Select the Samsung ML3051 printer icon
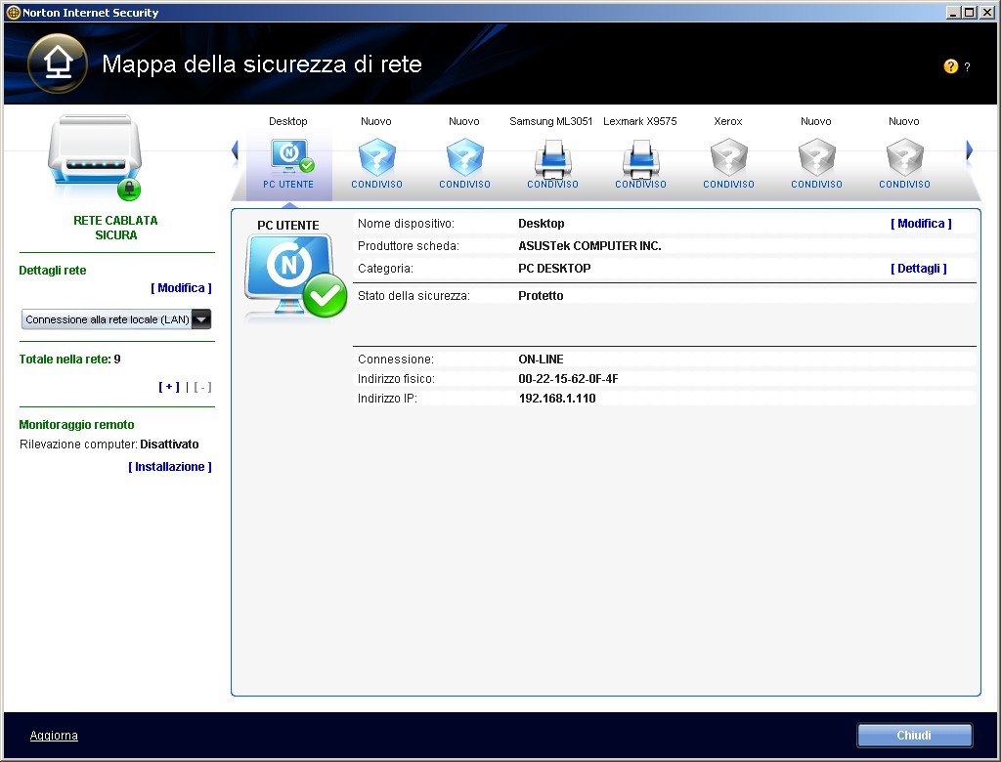This screenshot has width=1001, height=762. click(553, 158)
